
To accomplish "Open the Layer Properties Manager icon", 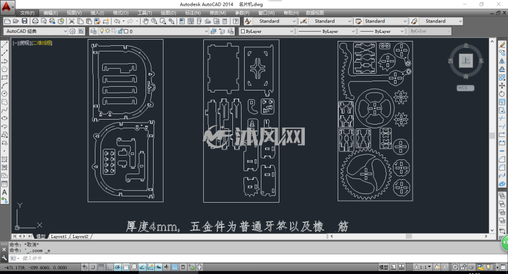I will pyautogui.click(x=94, y=31).
